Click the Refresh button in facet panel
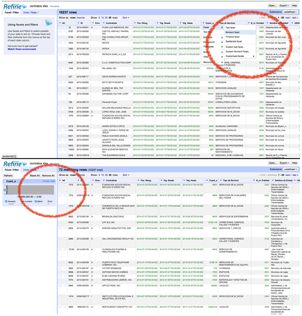 [8, 176]
